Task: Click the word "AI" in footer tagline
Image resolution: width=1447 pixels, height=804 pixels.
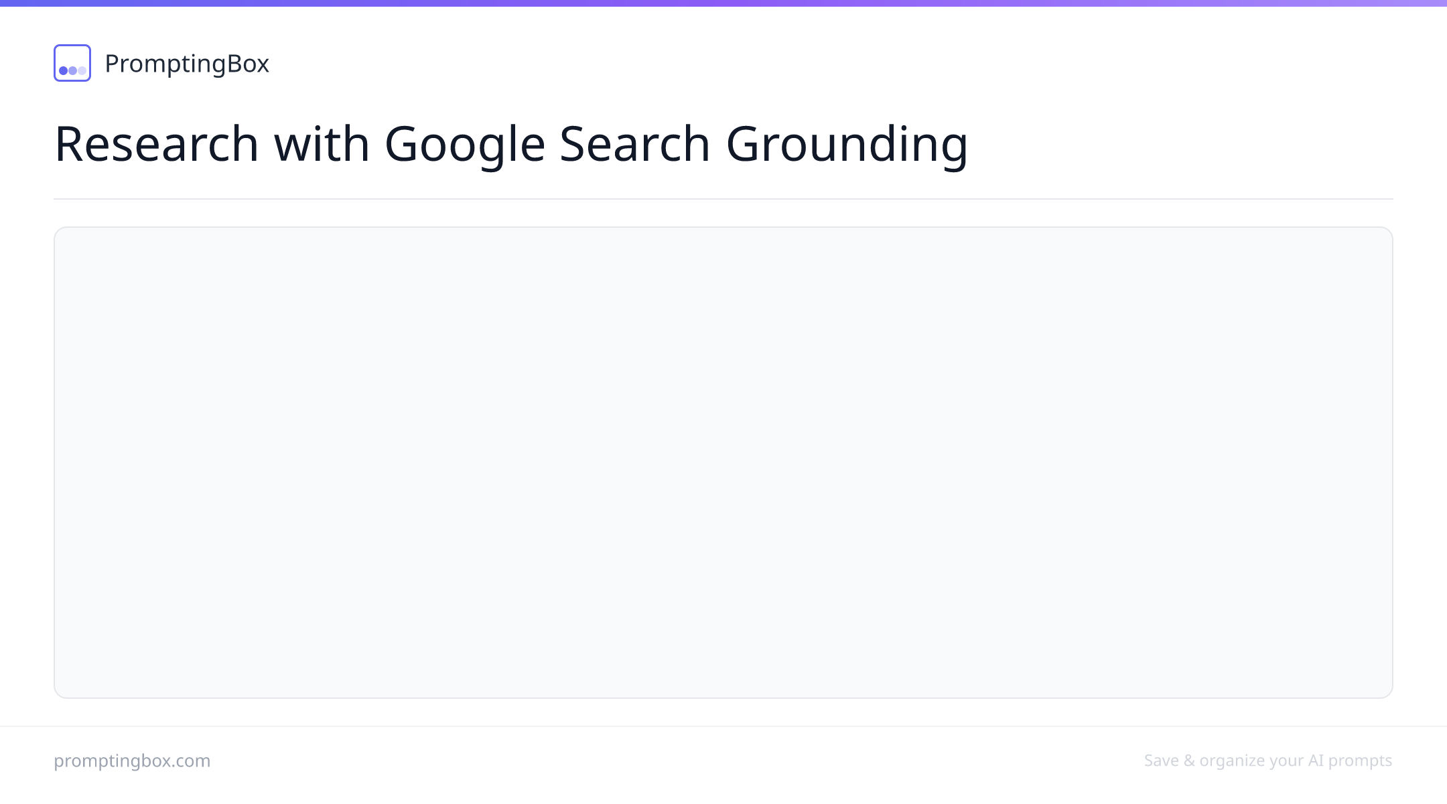Action: [1316, 760]
